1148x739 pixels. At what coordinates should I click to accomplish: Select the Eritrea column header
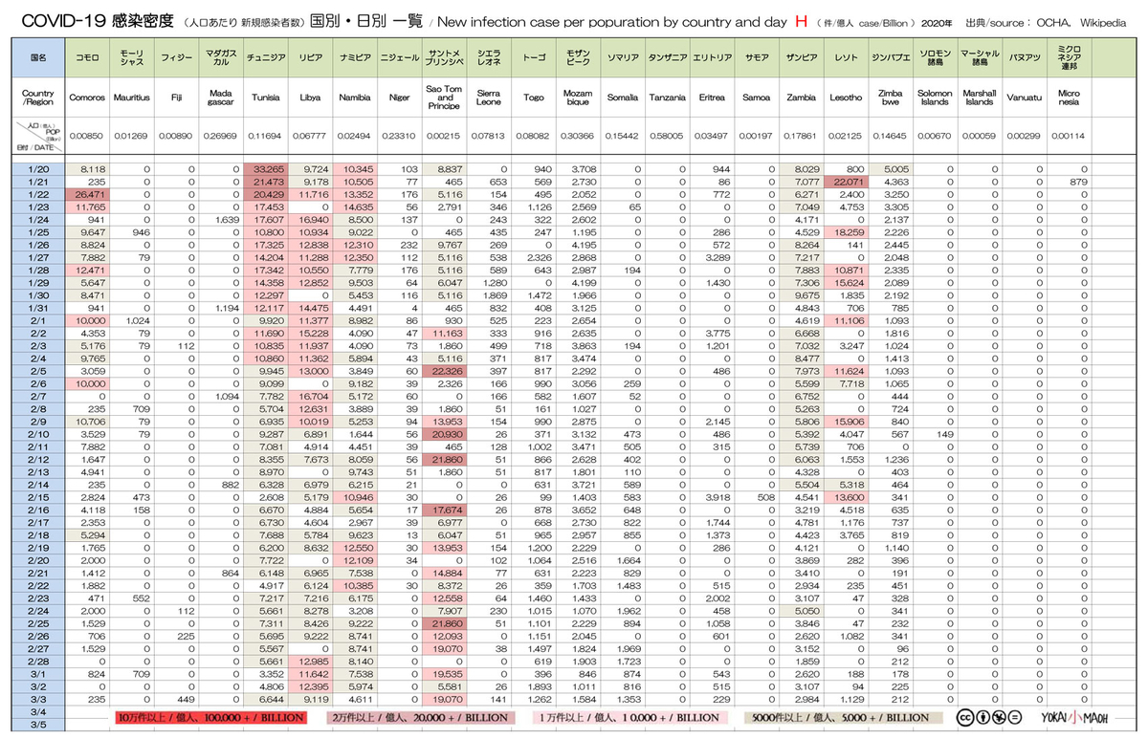click(712, 98)
